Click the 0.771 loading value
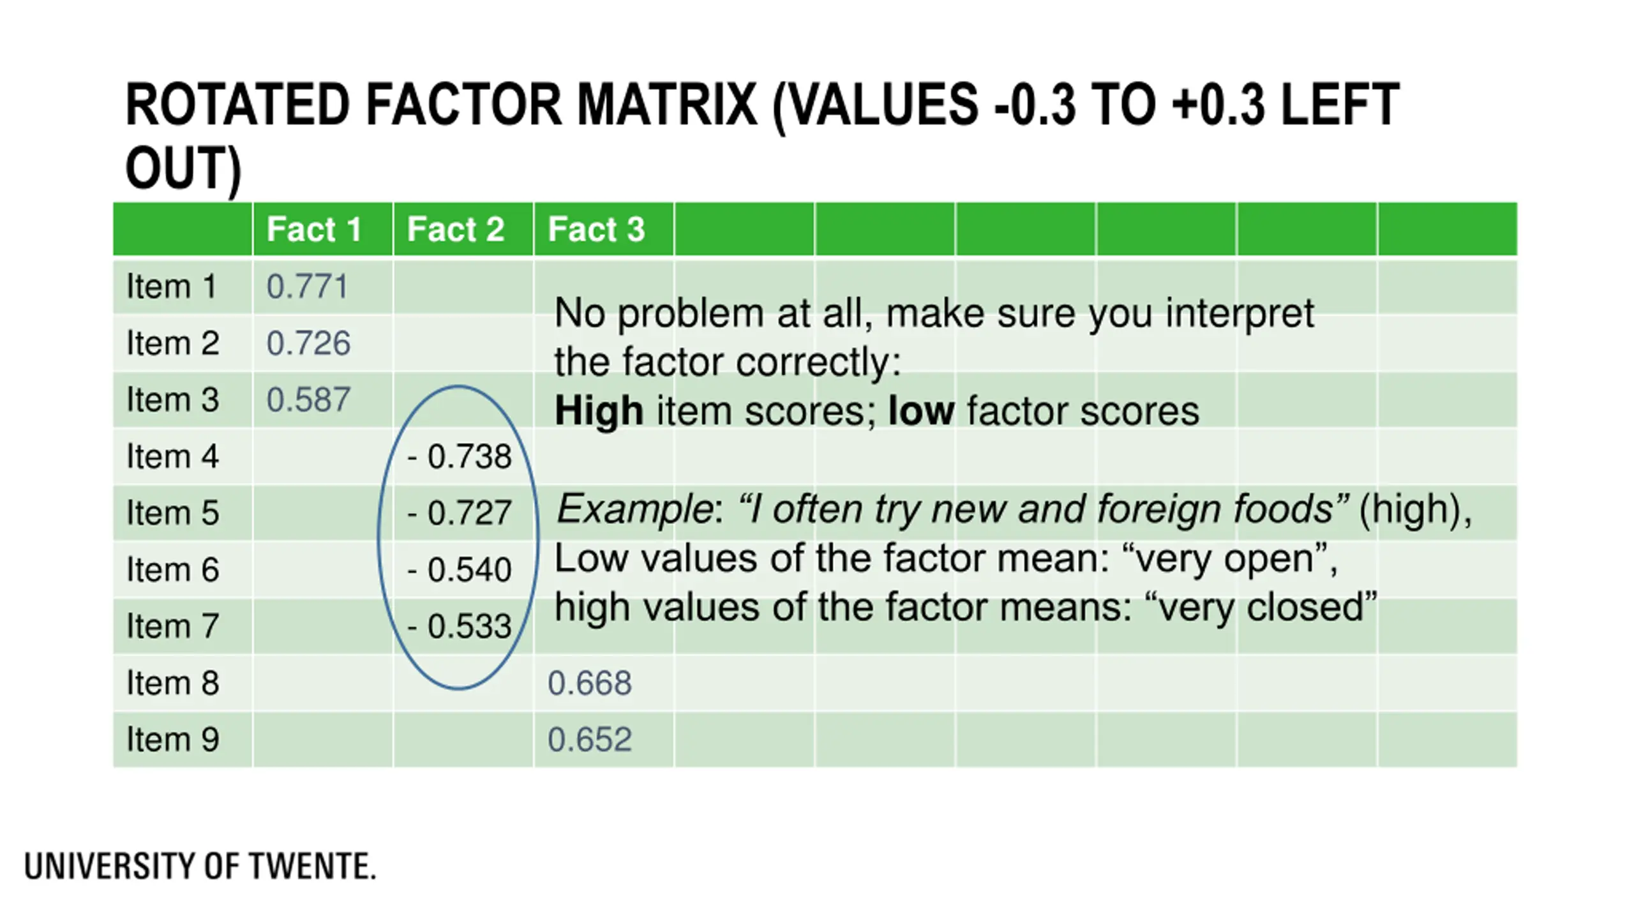 coord(307,286)
